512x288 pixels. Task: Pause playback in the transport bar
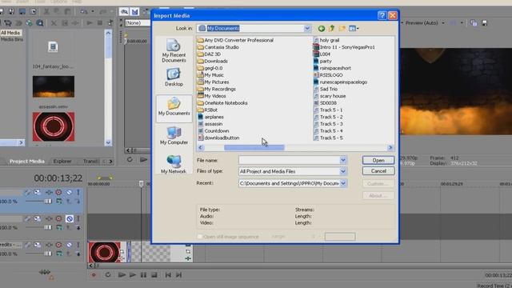tap(143, 275)
